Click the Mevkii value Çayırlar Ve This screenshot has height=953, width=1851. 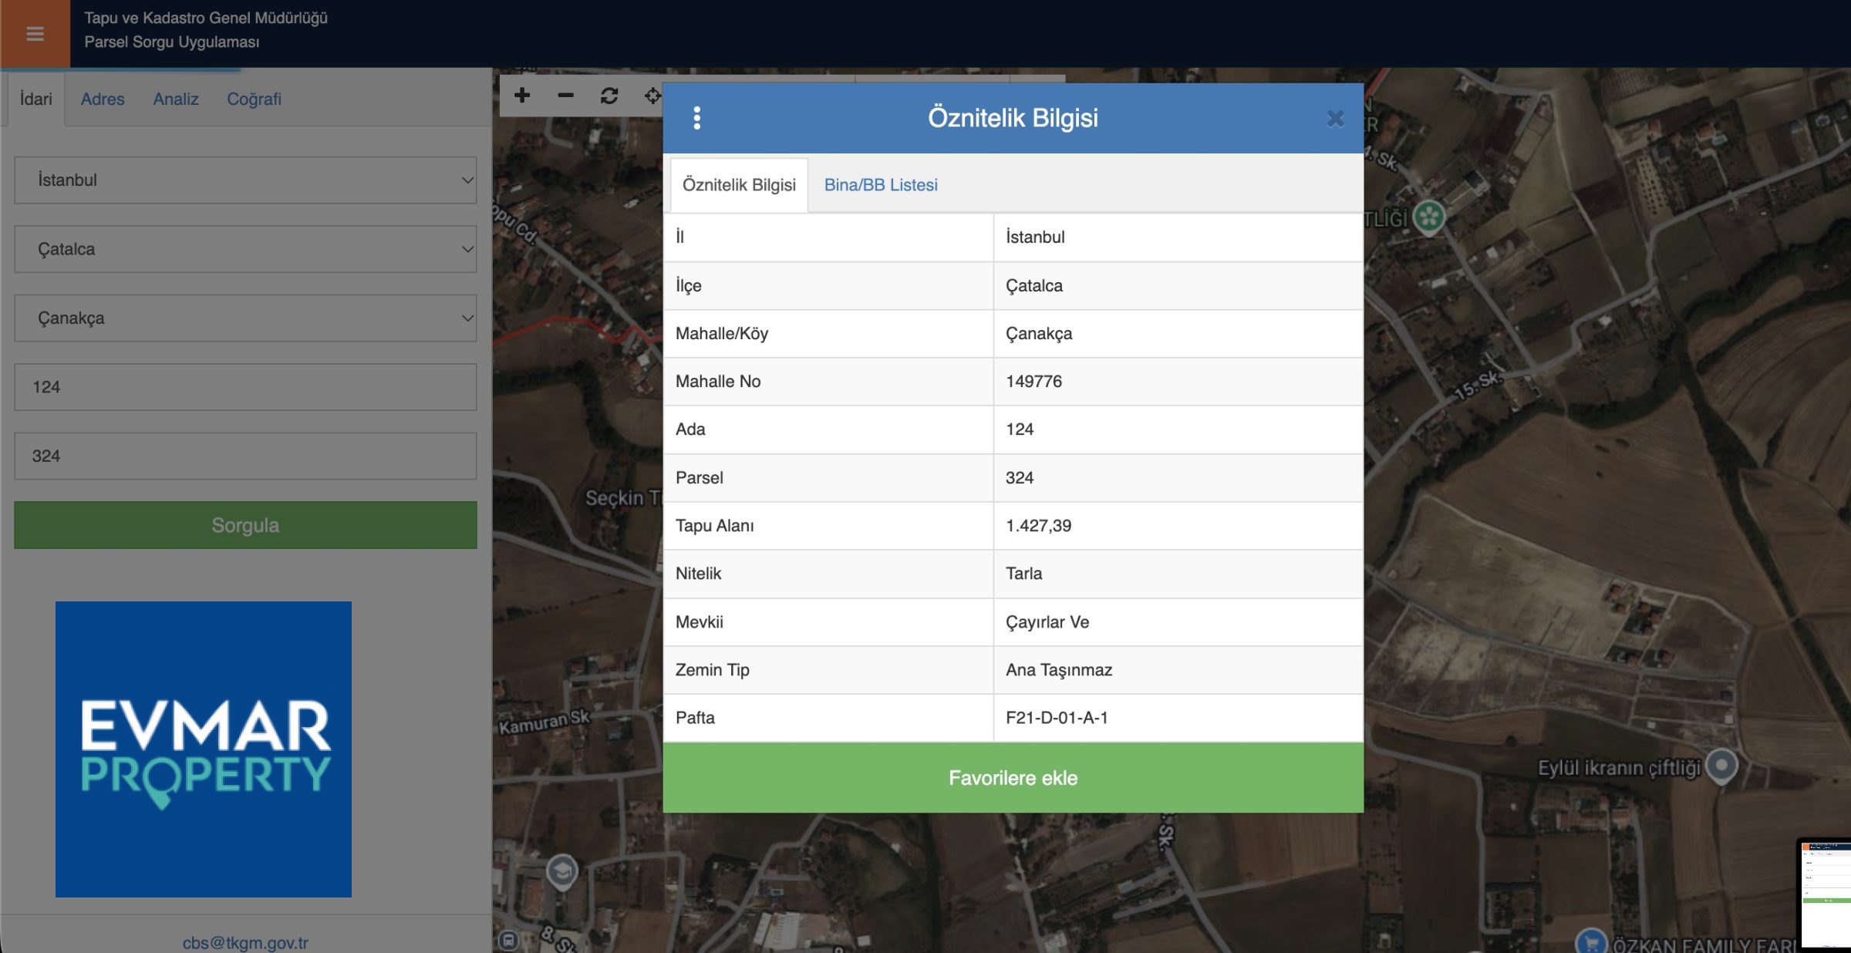[1047, 622]
